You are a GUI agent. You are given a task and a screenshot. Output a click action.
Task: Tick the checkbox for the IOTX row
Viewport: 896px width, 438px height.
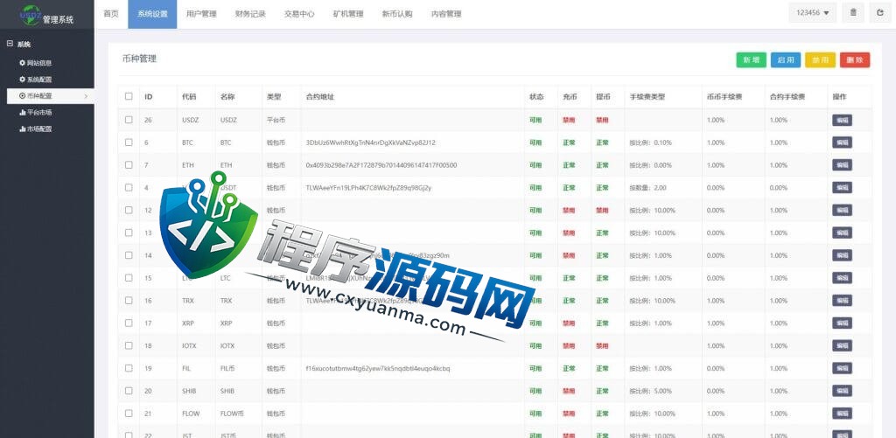point(129,345)
